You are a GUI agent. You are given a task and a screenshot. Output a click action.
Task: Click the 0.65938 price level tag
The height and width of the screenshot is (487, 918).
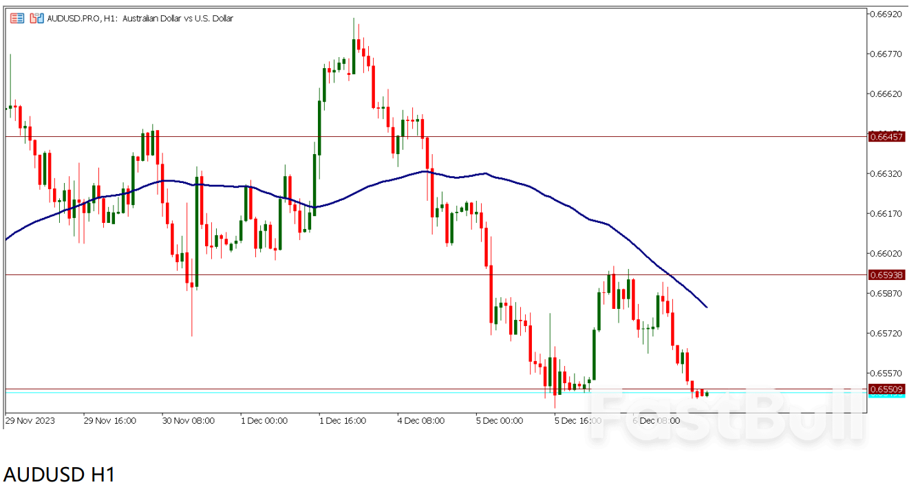point(886,274)
